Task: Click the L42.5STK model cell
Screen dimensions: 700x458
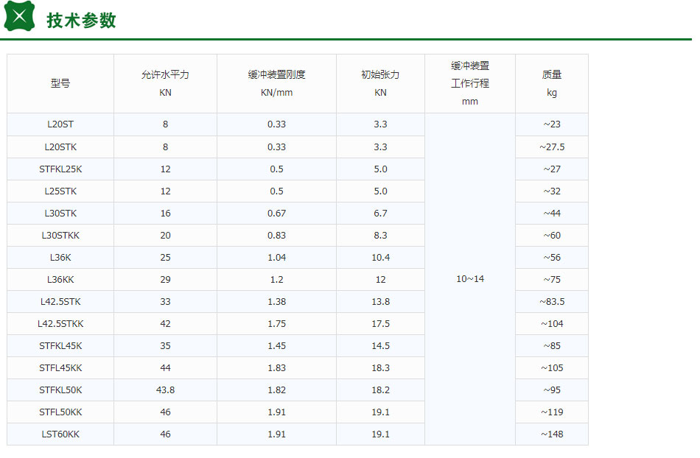Action: coord(60,302)
